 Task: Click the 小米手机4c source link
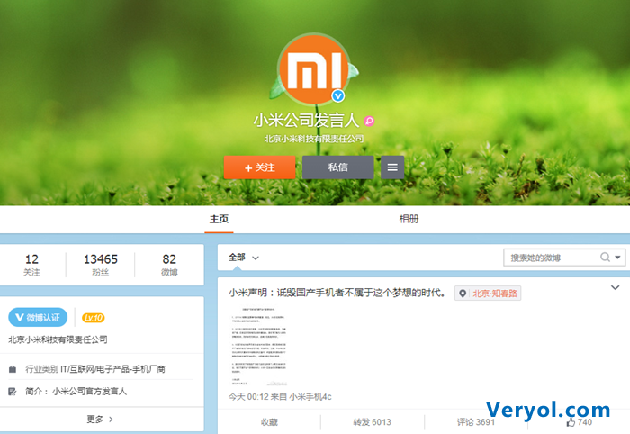point(310,397)
